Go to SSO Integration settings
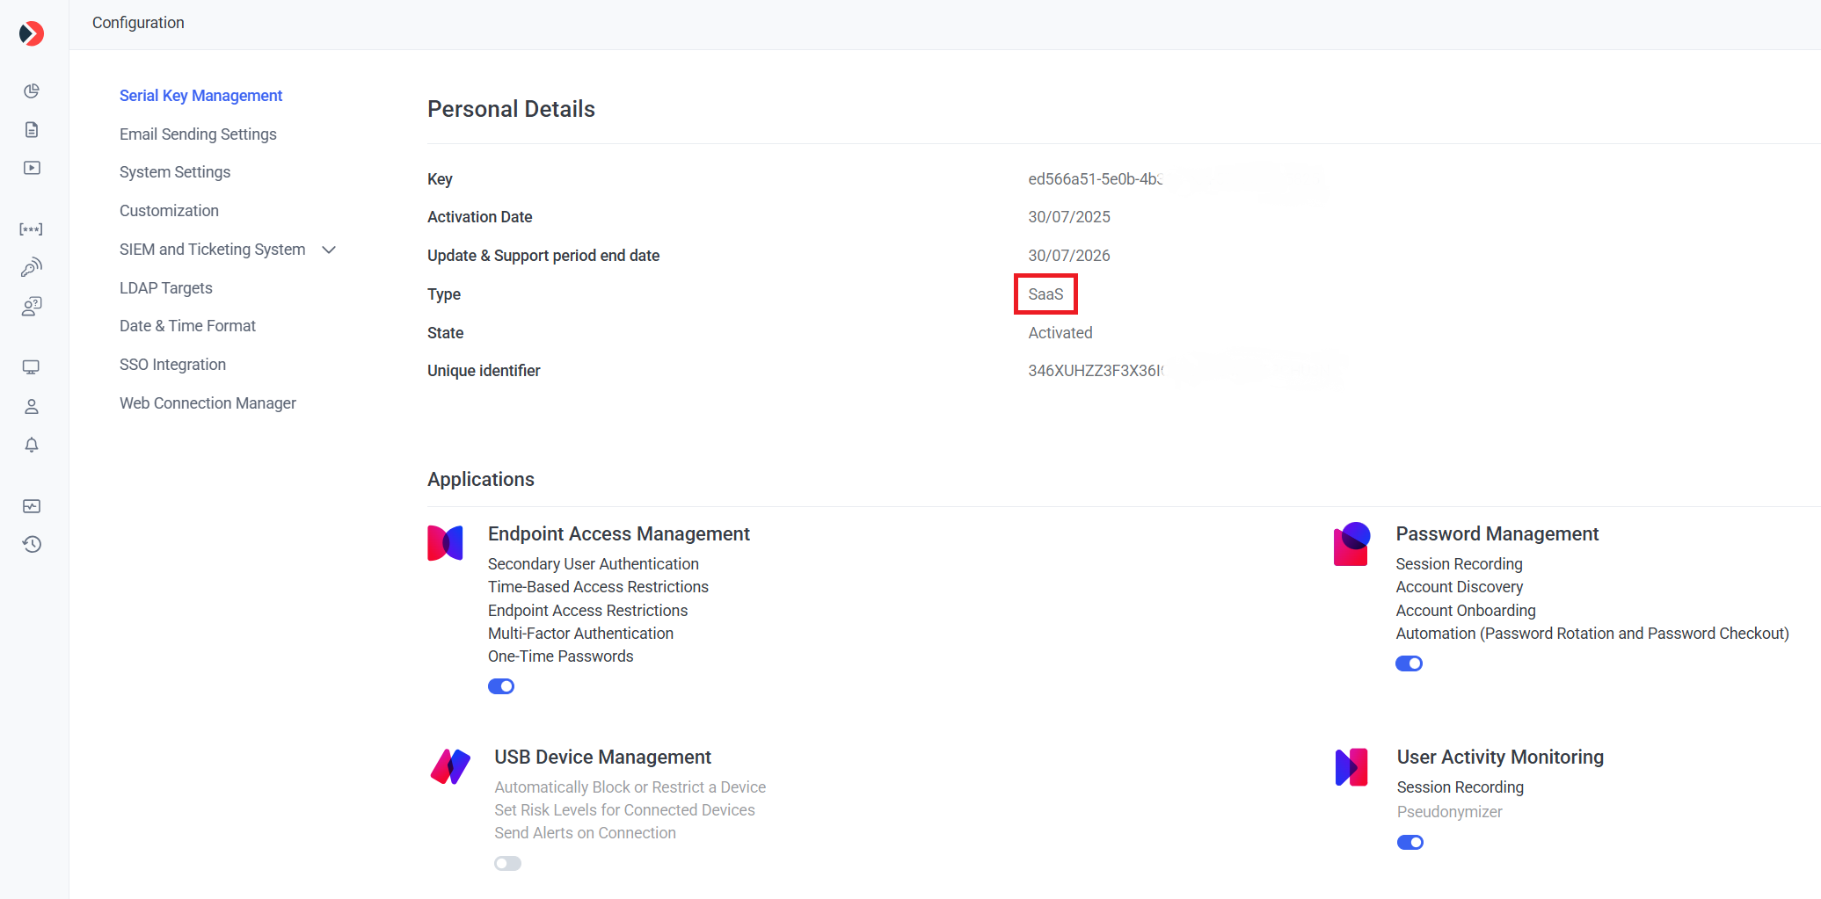The width and height of the screenshot is (1821, 899). pyautogui.click(x=172, y=365)
